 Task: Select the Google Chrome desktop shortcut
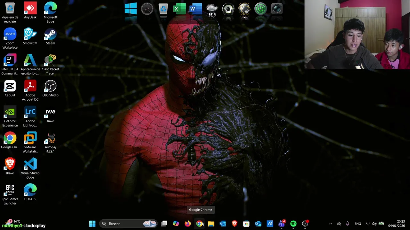(10, 141)
